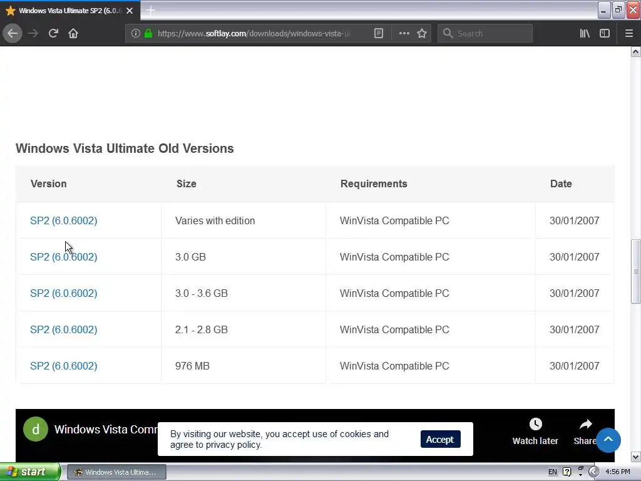
Task: Click the '976 MB' size cell
Action: pyautogui.click(x=192, y=366)
